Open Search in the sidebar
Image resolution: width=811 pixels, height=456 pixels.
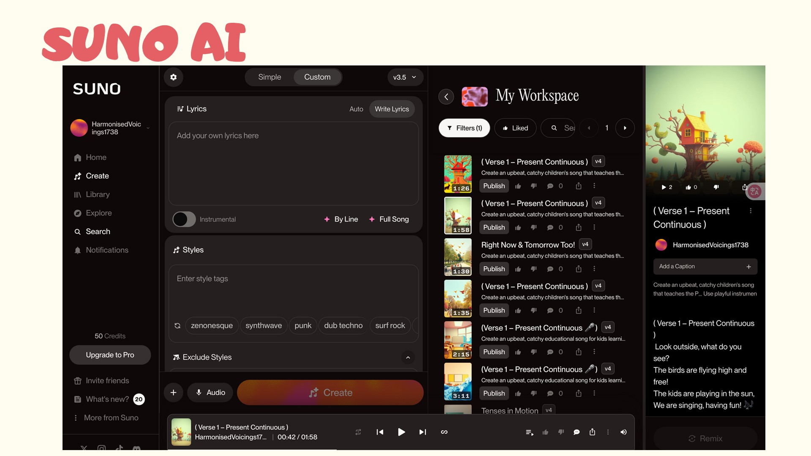pyautogui.click(x=92, y=232)
